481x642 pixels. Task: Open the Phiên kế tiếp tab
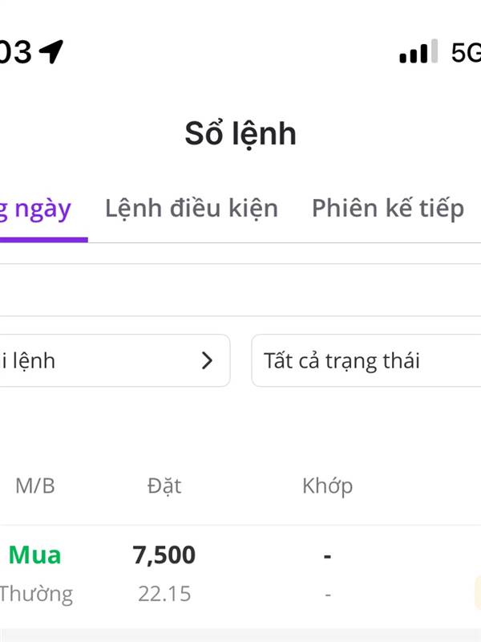coord(388,209)
